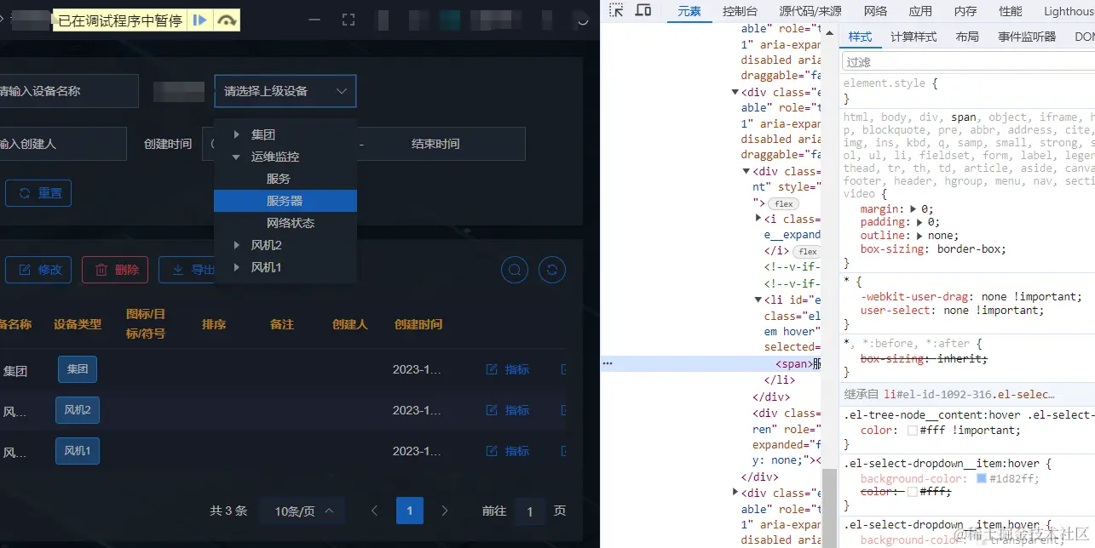1095x548 pixels.
Task: Go to the next page arrow in pagination
Action: click(x=444, y=511)
